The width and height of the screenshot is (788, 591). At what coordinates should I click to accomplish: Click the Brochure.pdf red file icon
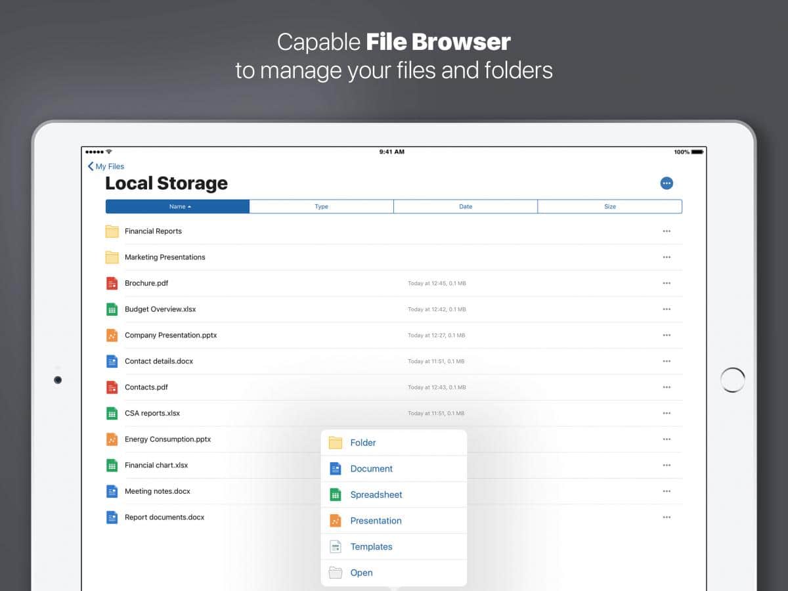112,283
